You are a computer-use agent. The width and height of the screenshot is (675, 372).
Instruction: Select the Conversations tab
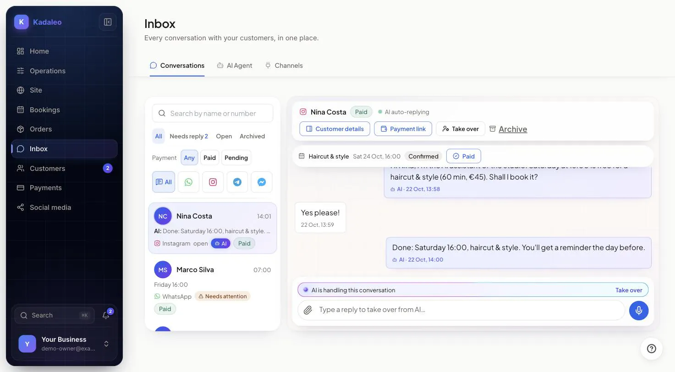coord(177,66)
